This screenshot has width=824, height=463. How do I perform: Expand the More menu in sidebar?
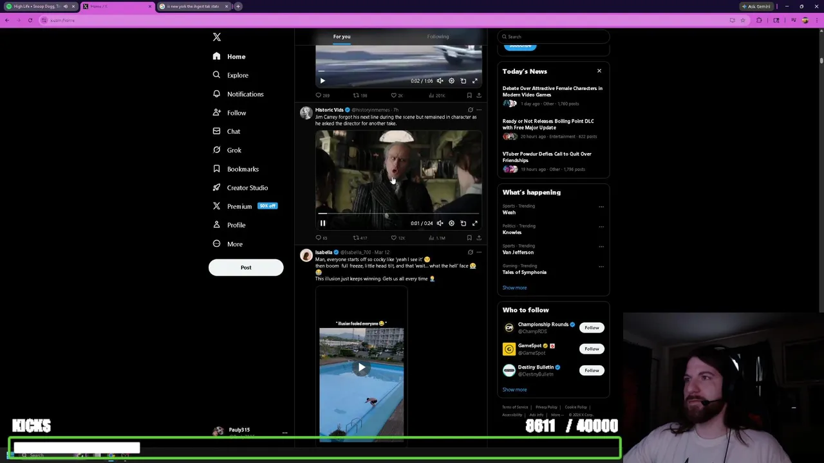[x=228, y=244]
